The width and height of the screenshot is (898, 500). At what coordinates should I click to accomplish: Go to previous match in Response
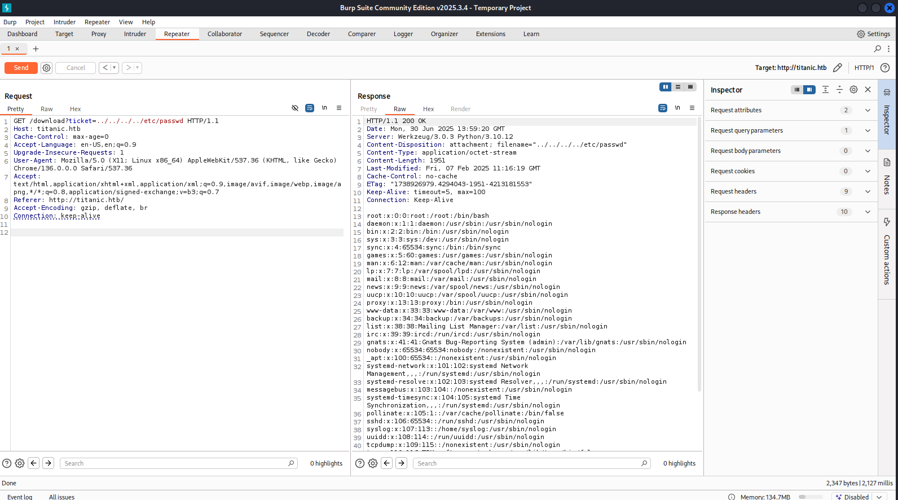click(x=387, y=463)
